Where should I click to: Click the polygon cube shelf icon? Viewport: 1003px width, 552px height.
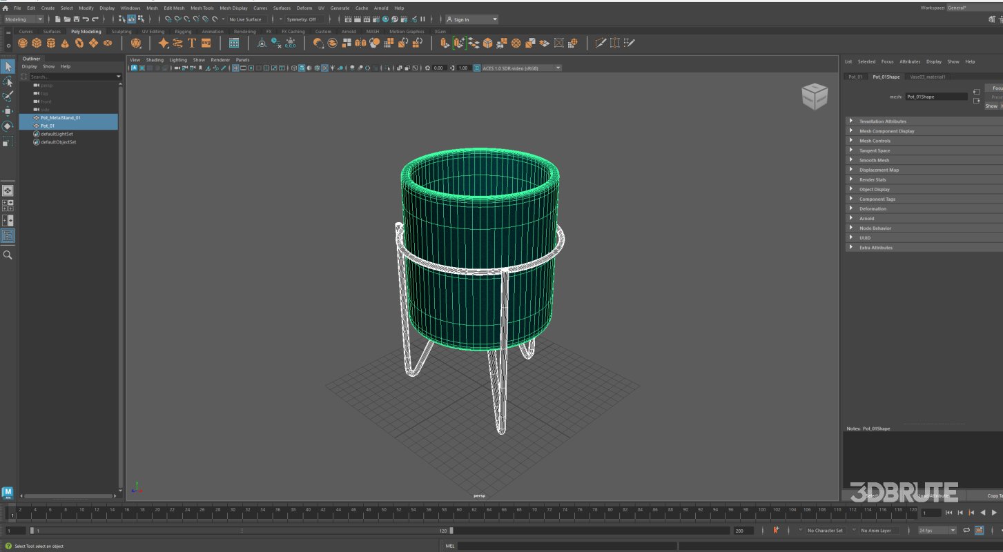pos(37,43)
